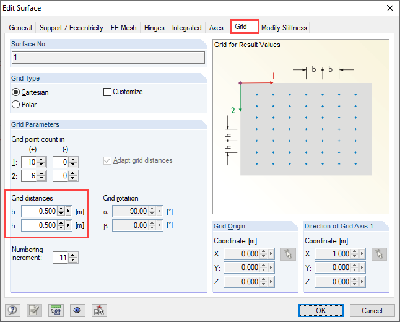The height and width of the screenshot is (322, 400).
Task: Enable the Customize checkbox
Action: 107,92
